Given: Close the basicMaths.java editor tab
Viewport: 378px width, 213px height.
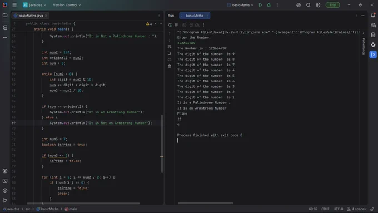Looking at the screenshot, I should click(46, 16).
